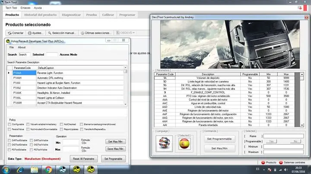Toggle the NotChecked checkbox

61,124
